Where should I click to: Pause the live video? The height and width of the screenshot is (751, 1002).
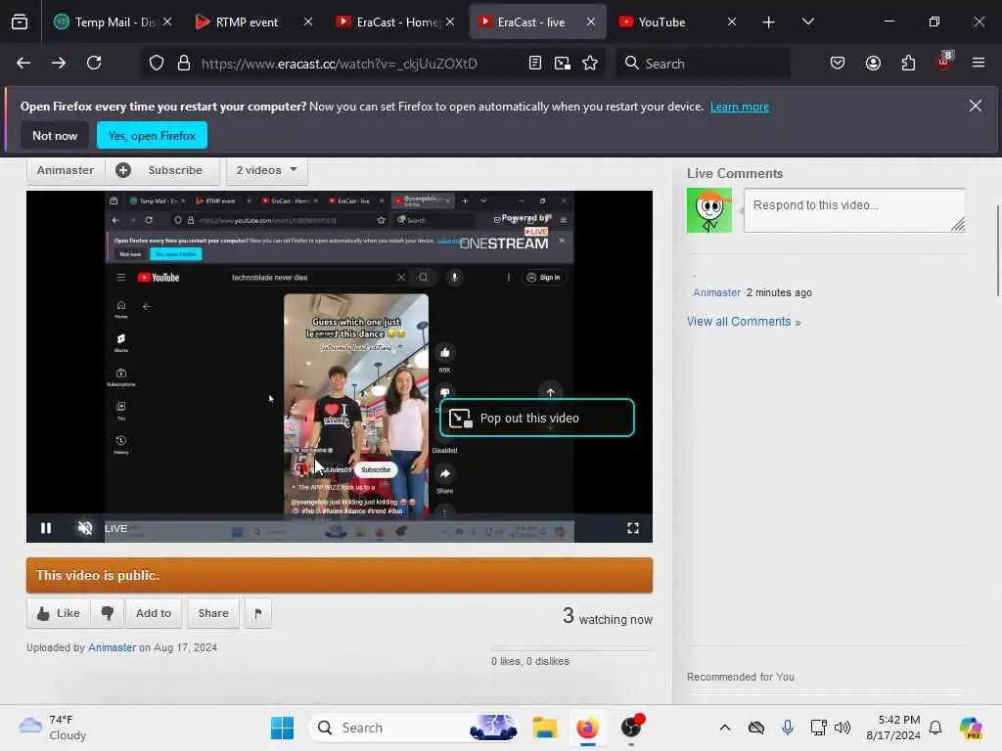[x=46, y=528]
